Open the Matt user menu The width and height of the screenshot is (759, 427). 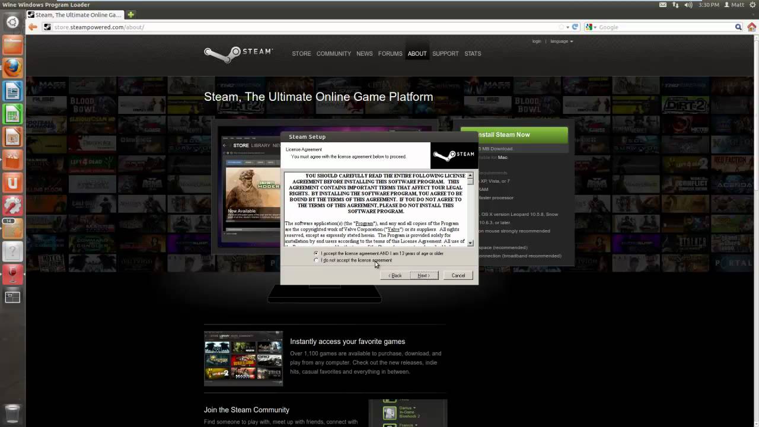pos(734,5)
